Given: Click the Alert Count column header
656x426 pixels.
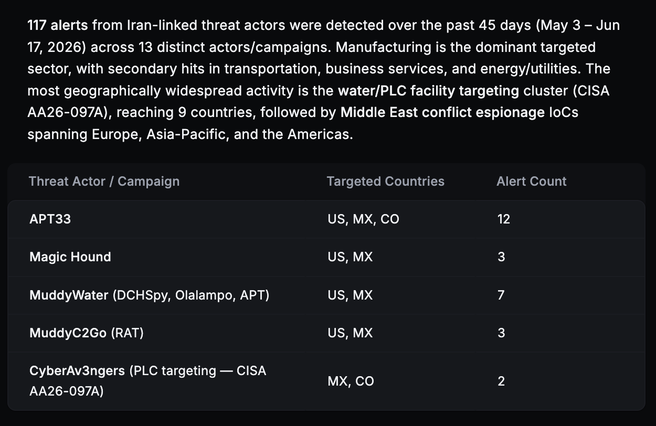Looking at the screenshot, I should 531,182.
